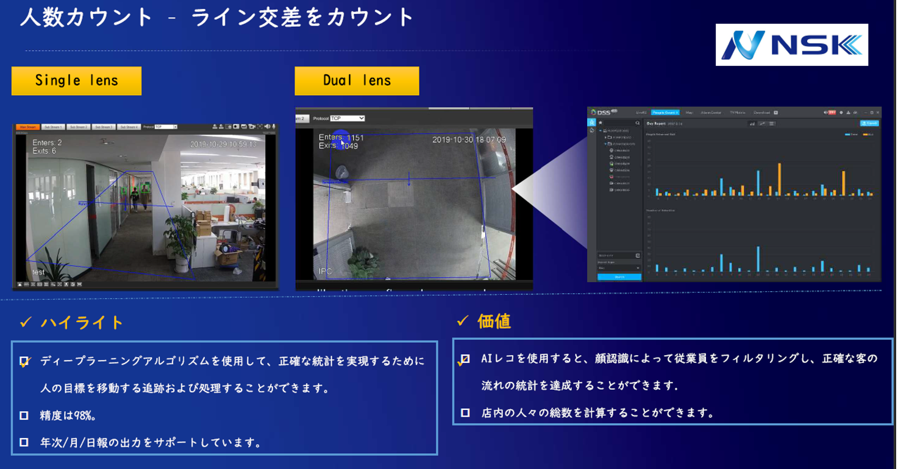898x469 pixels.
Task: Click the yellow Single lens label
Action: tap(76, 81)
